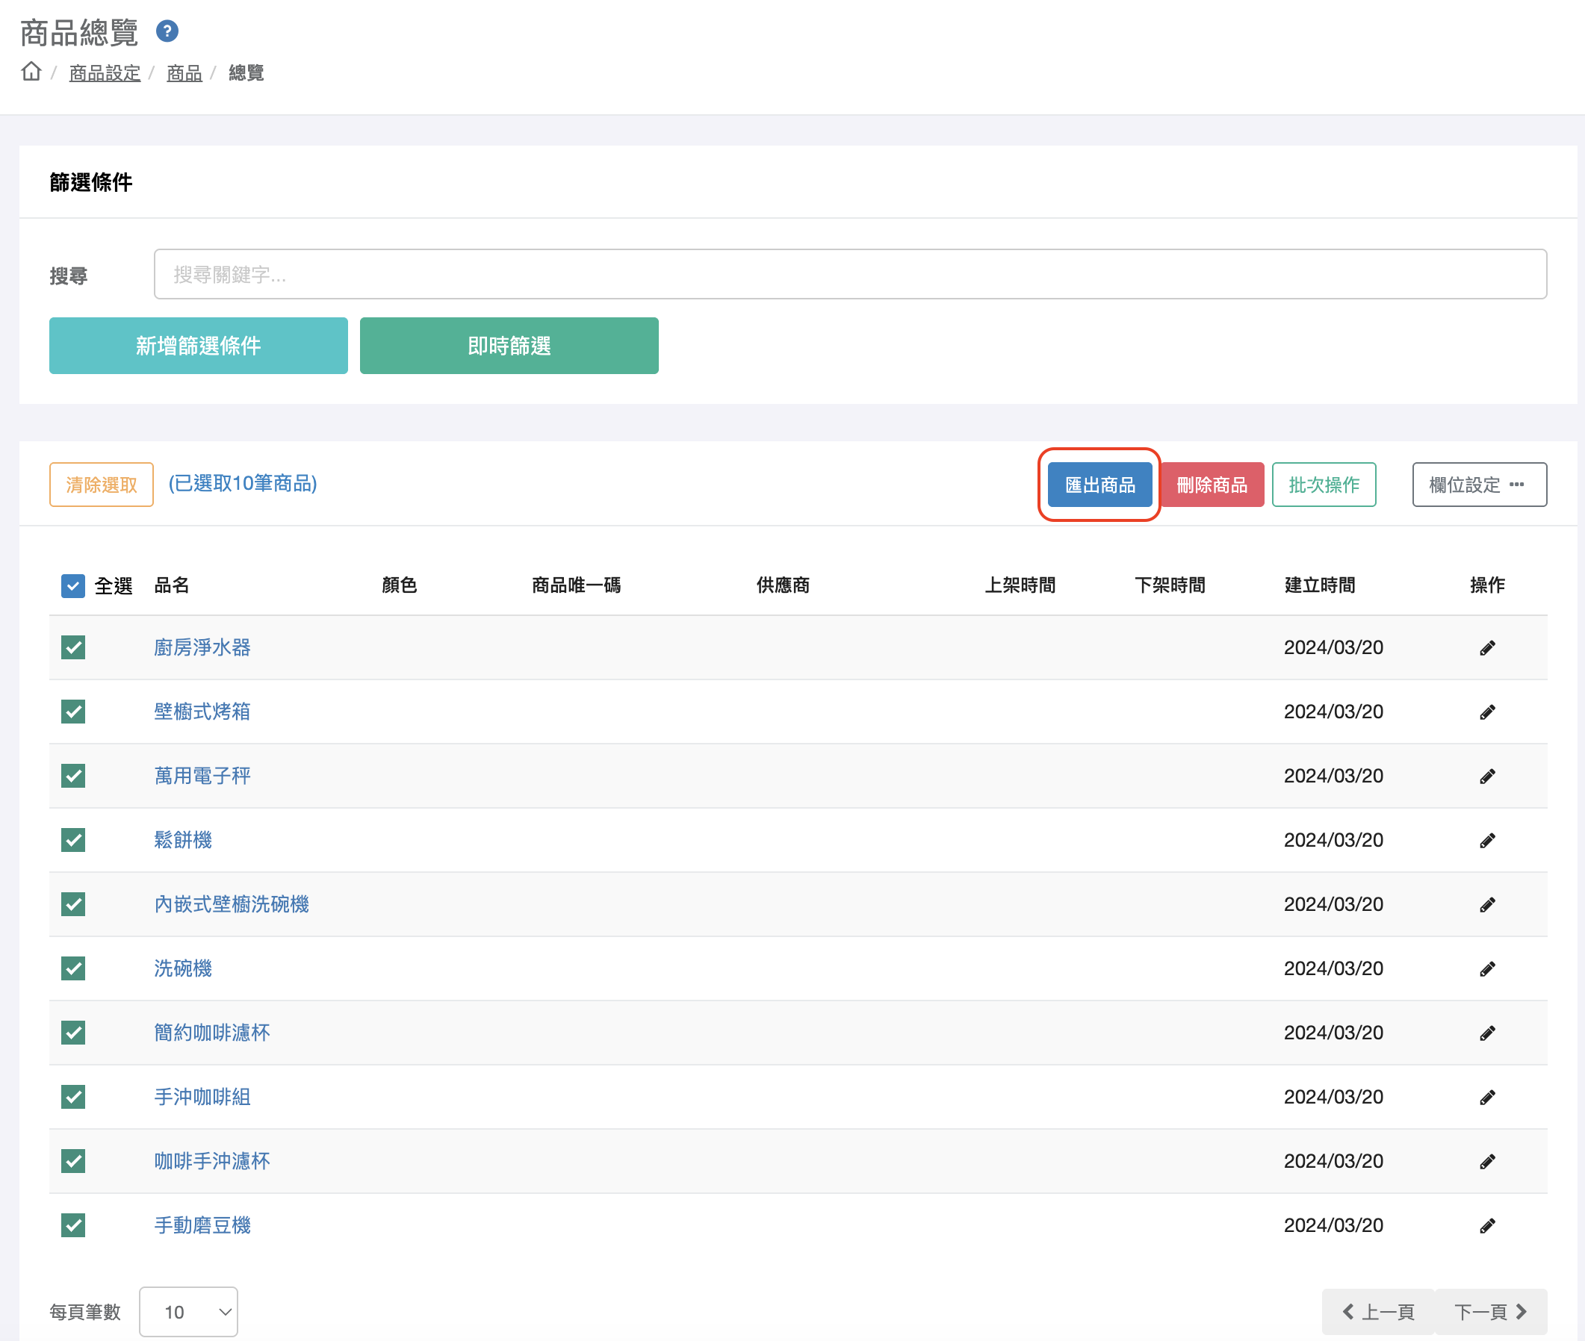This screenshot has height=1341, width=1585.
Task: Click the 下架時間 column header
Action: coord(1170,585)
